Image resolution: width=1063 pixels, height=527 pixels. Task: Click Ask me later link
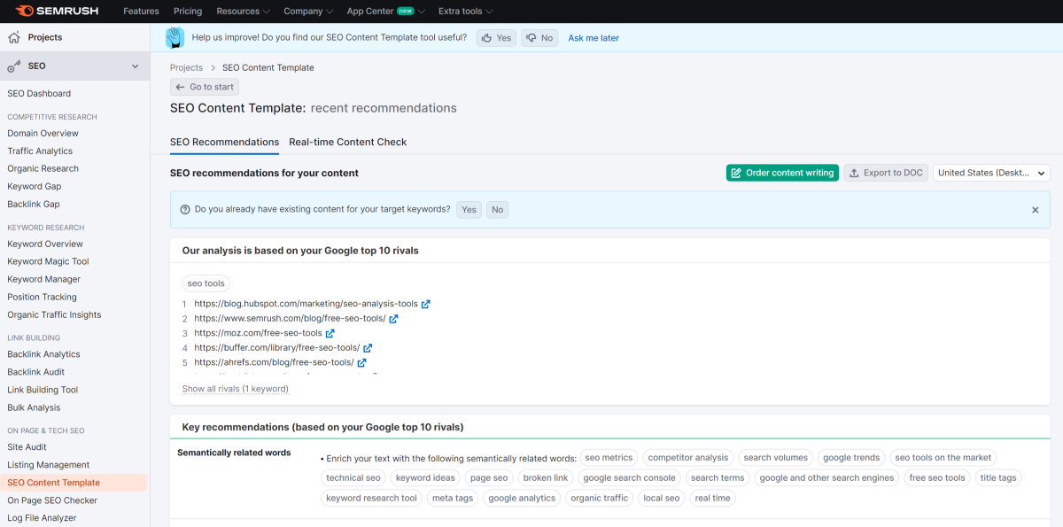point(594,38)
